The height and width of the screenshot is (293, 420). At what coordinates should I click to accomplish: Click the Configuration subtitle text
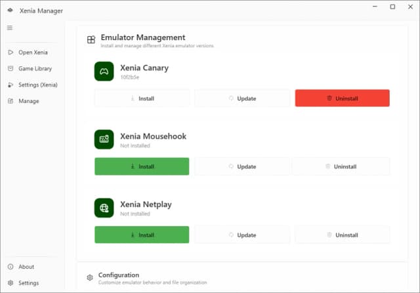pos(153,282)
